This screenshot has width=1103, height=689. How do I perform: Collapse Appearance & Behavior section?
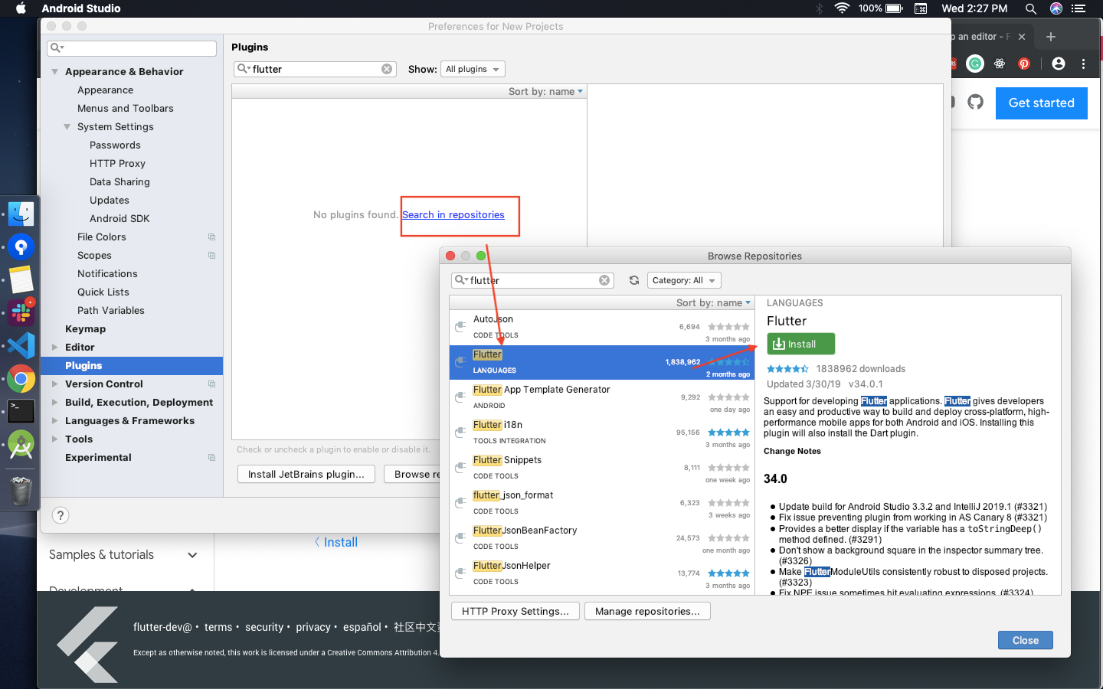coord(54,72)
